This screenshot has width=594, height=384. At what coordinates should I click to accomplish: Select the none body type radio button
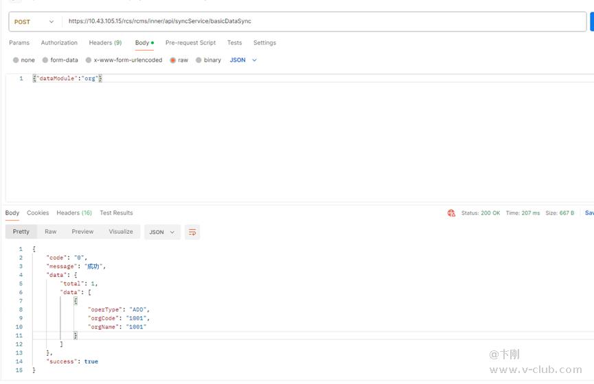[x=16, y=60]
